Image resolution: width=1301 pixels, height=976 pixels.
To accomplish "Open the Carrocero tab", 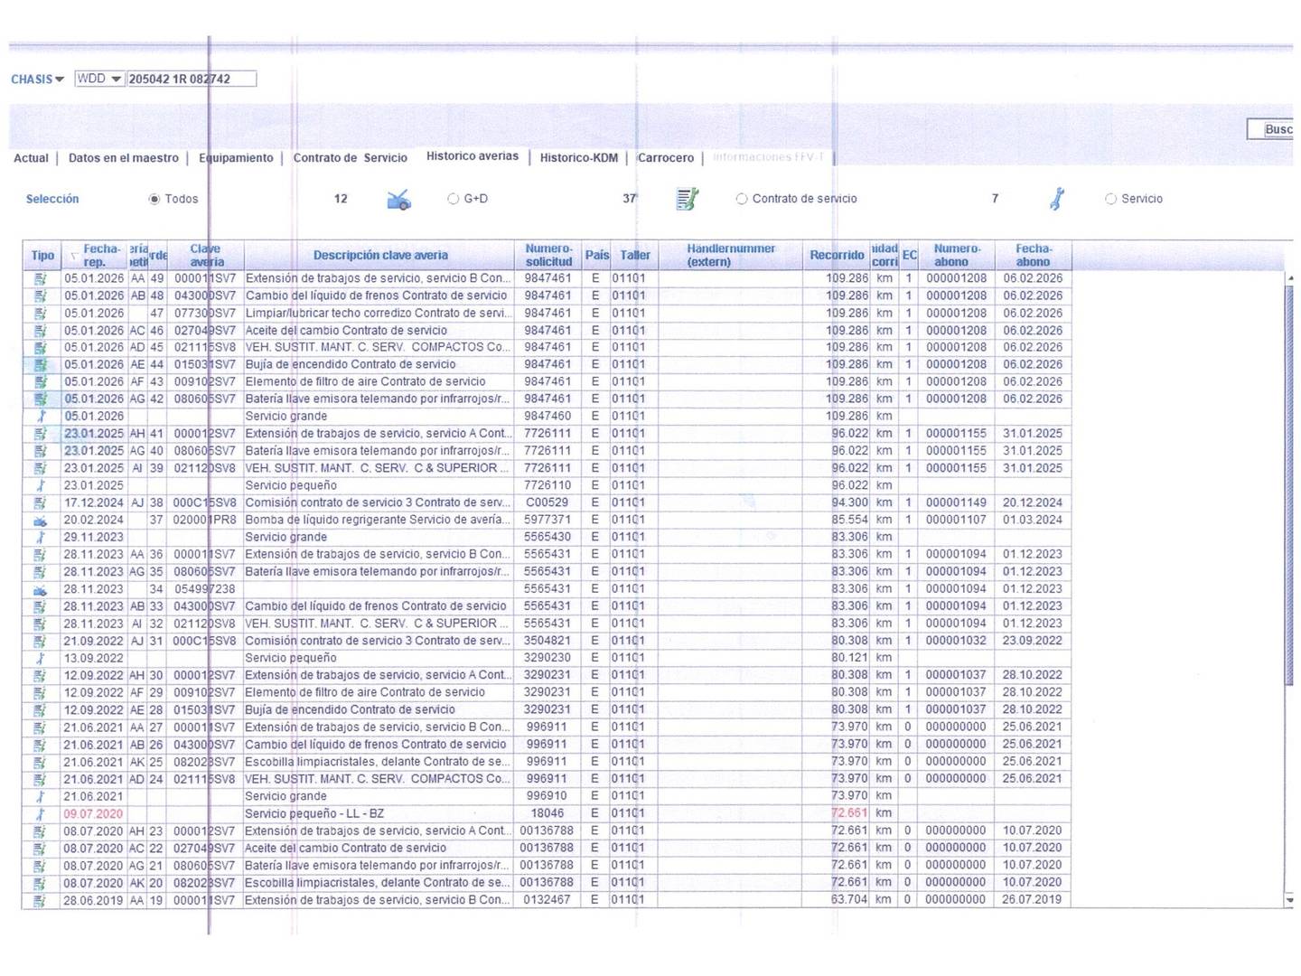I will pos(666,158).
